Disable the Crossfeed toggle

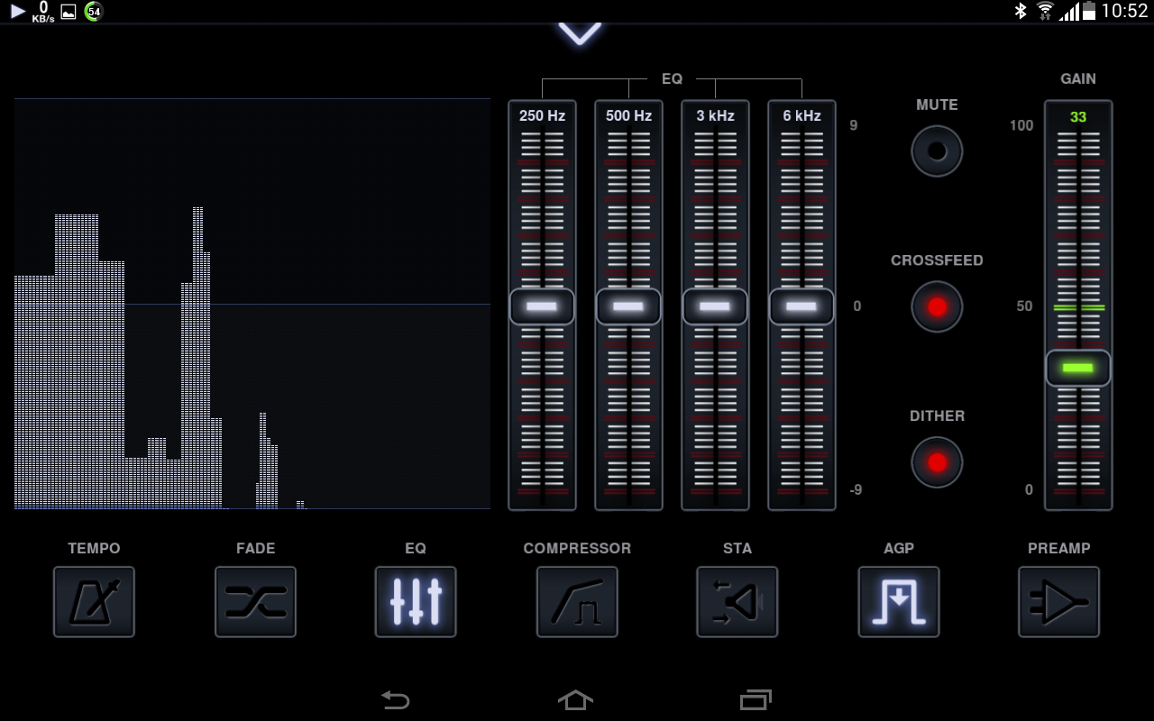click(937, 306)
